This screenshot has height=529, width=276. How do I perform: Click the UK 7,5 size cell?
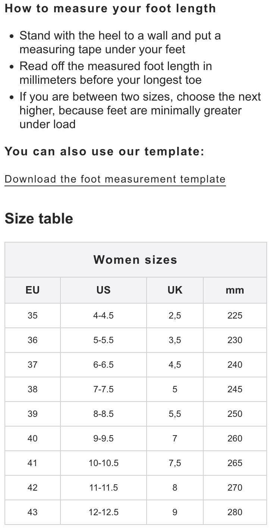[x=175, y=463]
